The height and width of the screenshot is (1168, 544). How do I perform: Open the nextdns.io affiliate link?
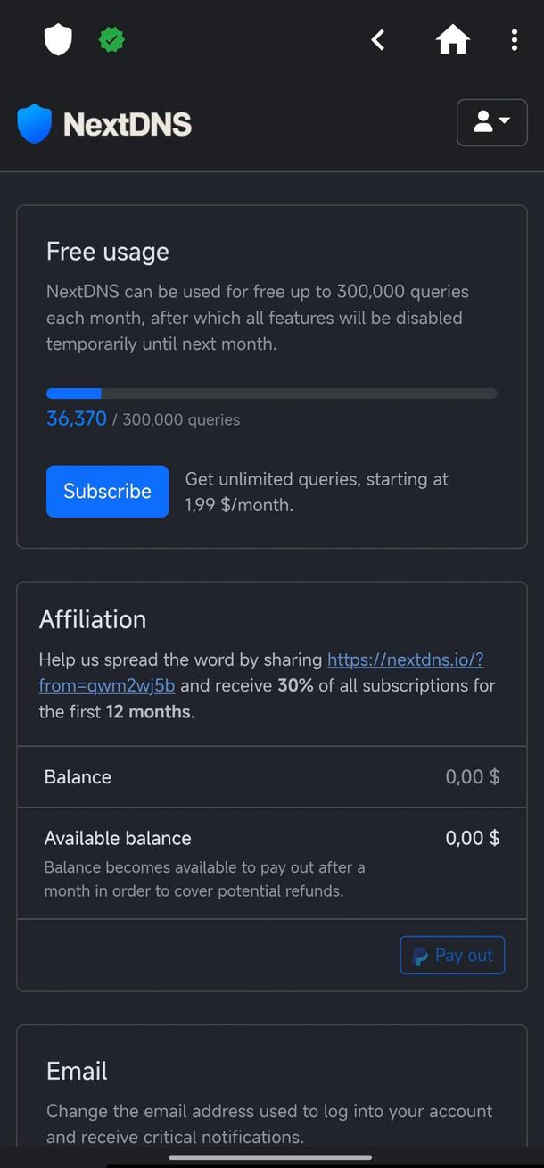tap(405, 659)
